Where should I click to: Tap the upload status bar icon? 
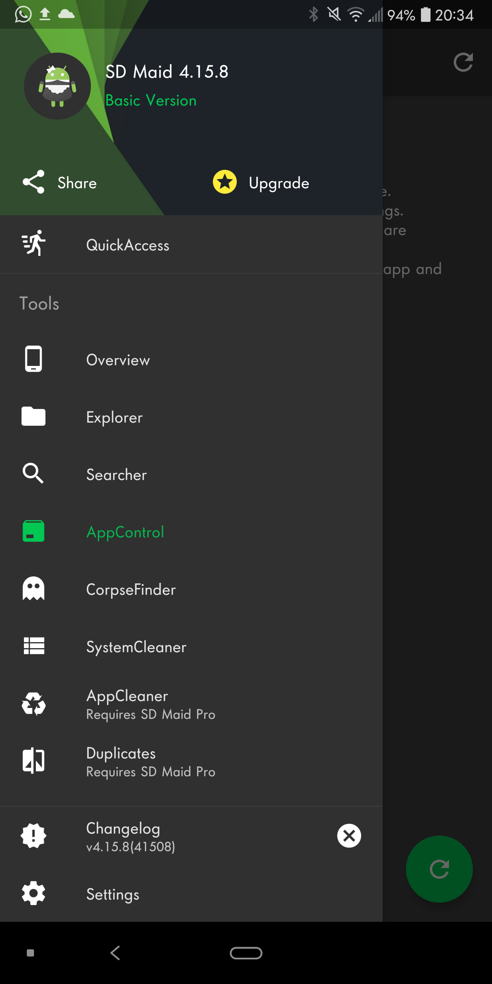click(x=45, y=14)
